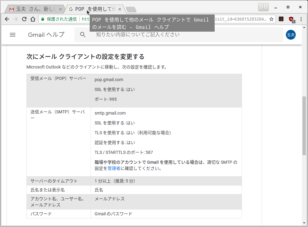Click SSL を使用する under smtp.gmail.com
Screen dimensions: 308x227
[115, 123]
